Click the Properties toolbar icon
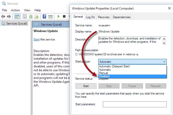 [x=25, y=17]
